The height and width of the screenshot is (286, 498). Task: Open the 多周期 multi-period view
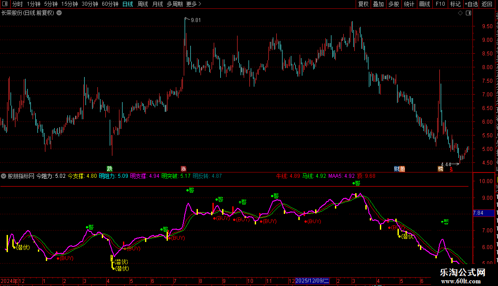coord(175,4)
